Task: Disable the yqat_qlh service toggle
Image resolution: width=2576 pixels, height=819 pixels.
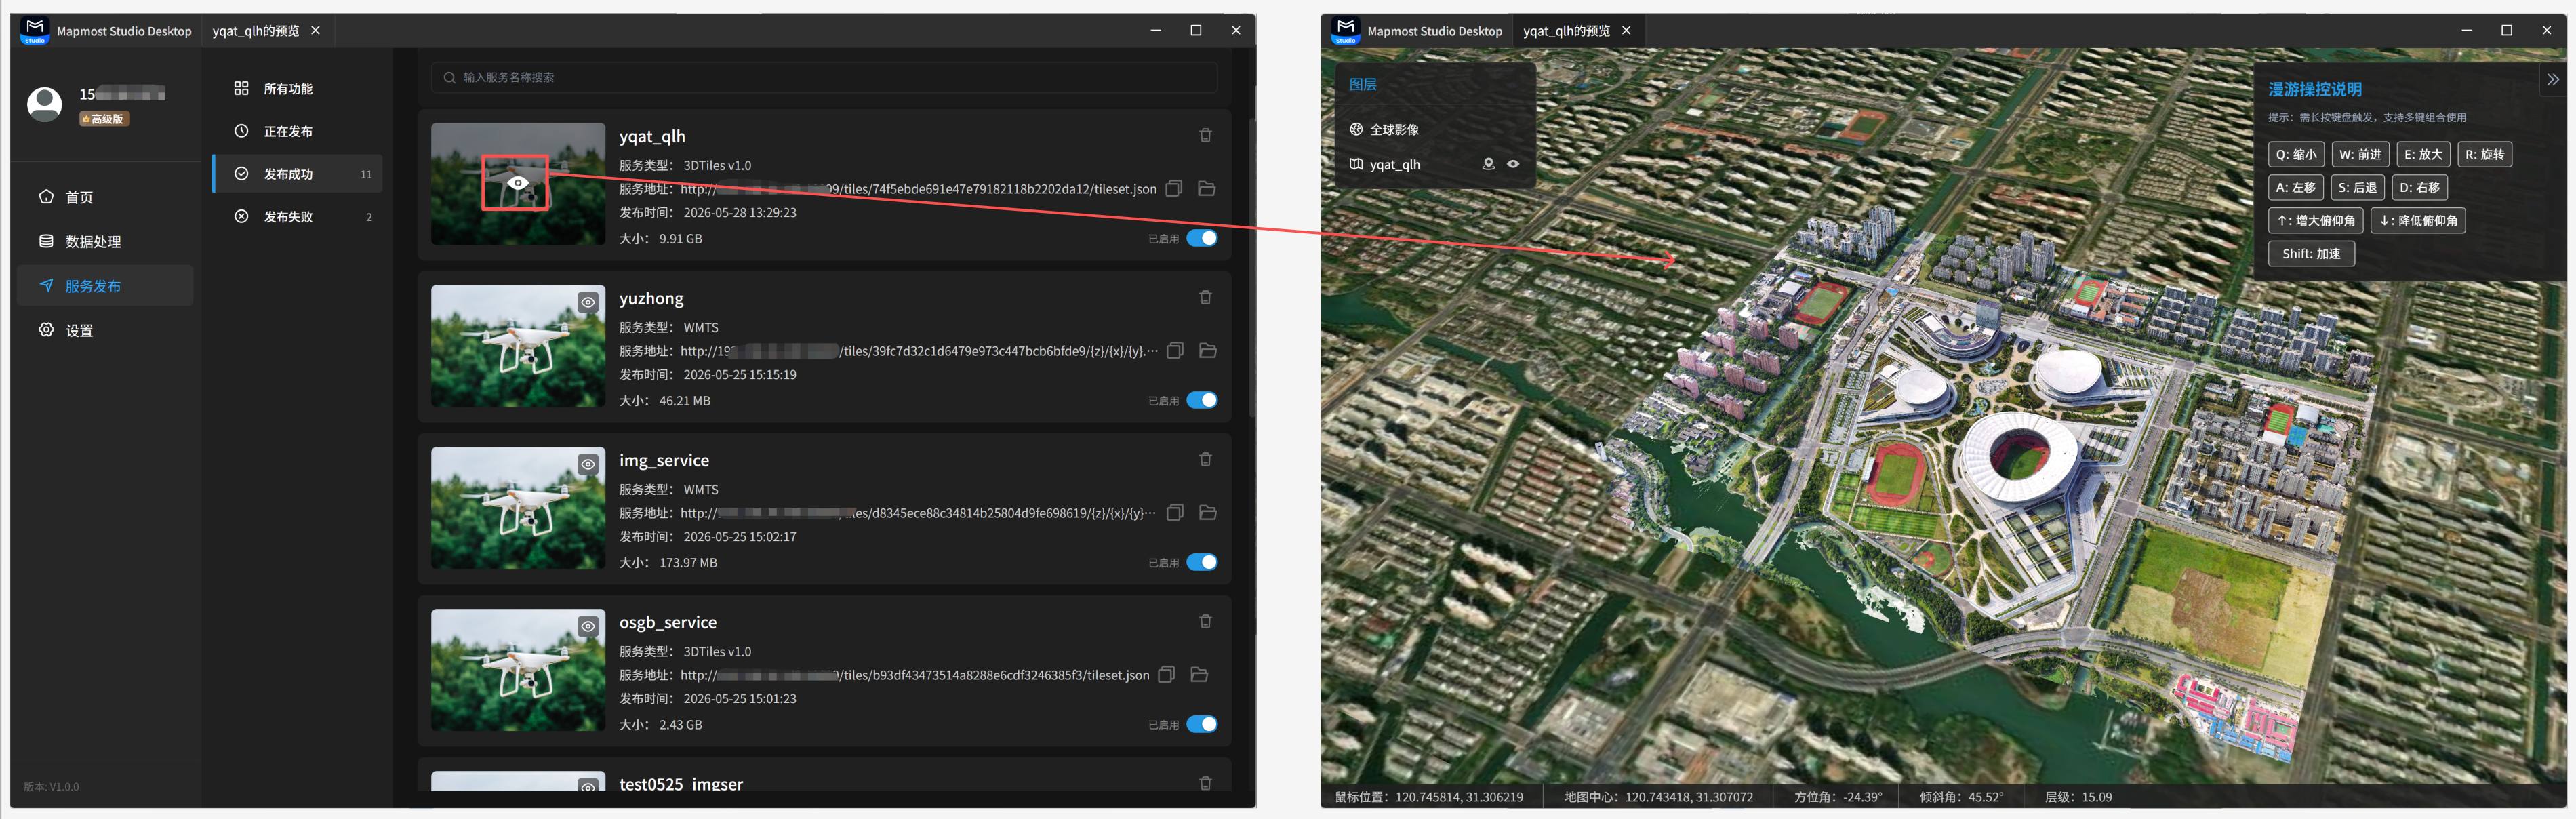Action: tap(1202, 238)
